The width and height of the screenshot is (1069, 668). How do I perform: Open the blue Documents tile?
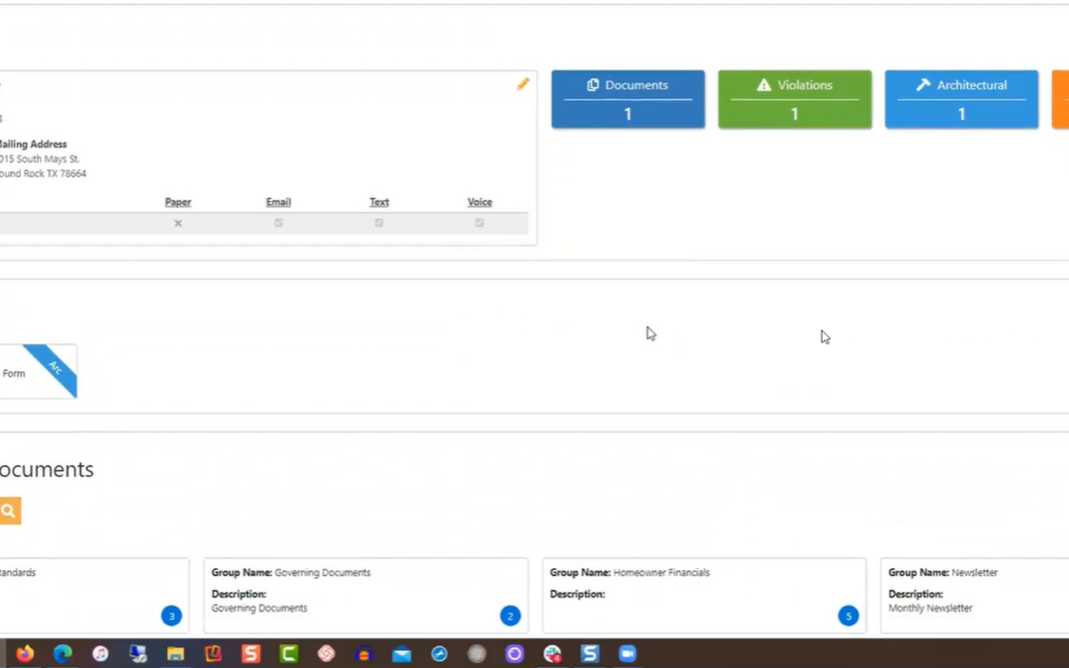(x=628, y=99)
